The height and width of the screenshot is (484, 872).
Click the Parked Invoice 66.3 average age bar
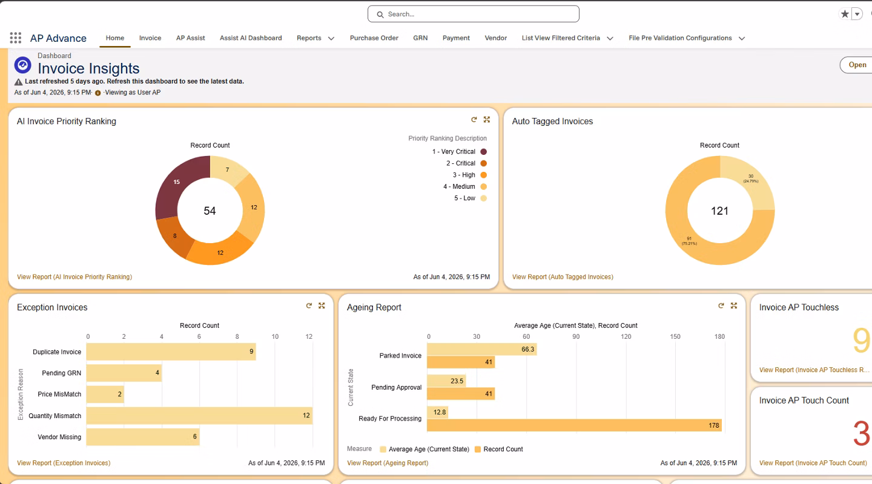tap(481, 349)
